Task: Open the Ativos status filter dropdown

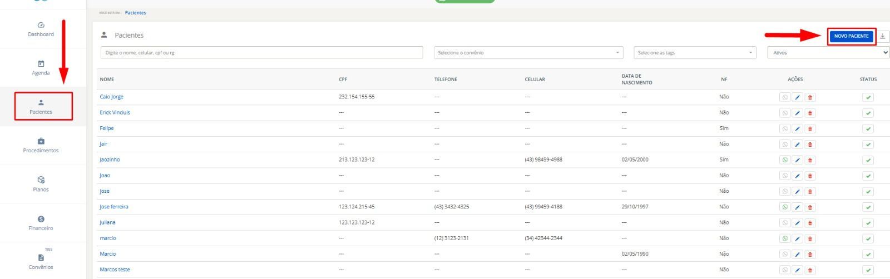Action: coord(828,53)
